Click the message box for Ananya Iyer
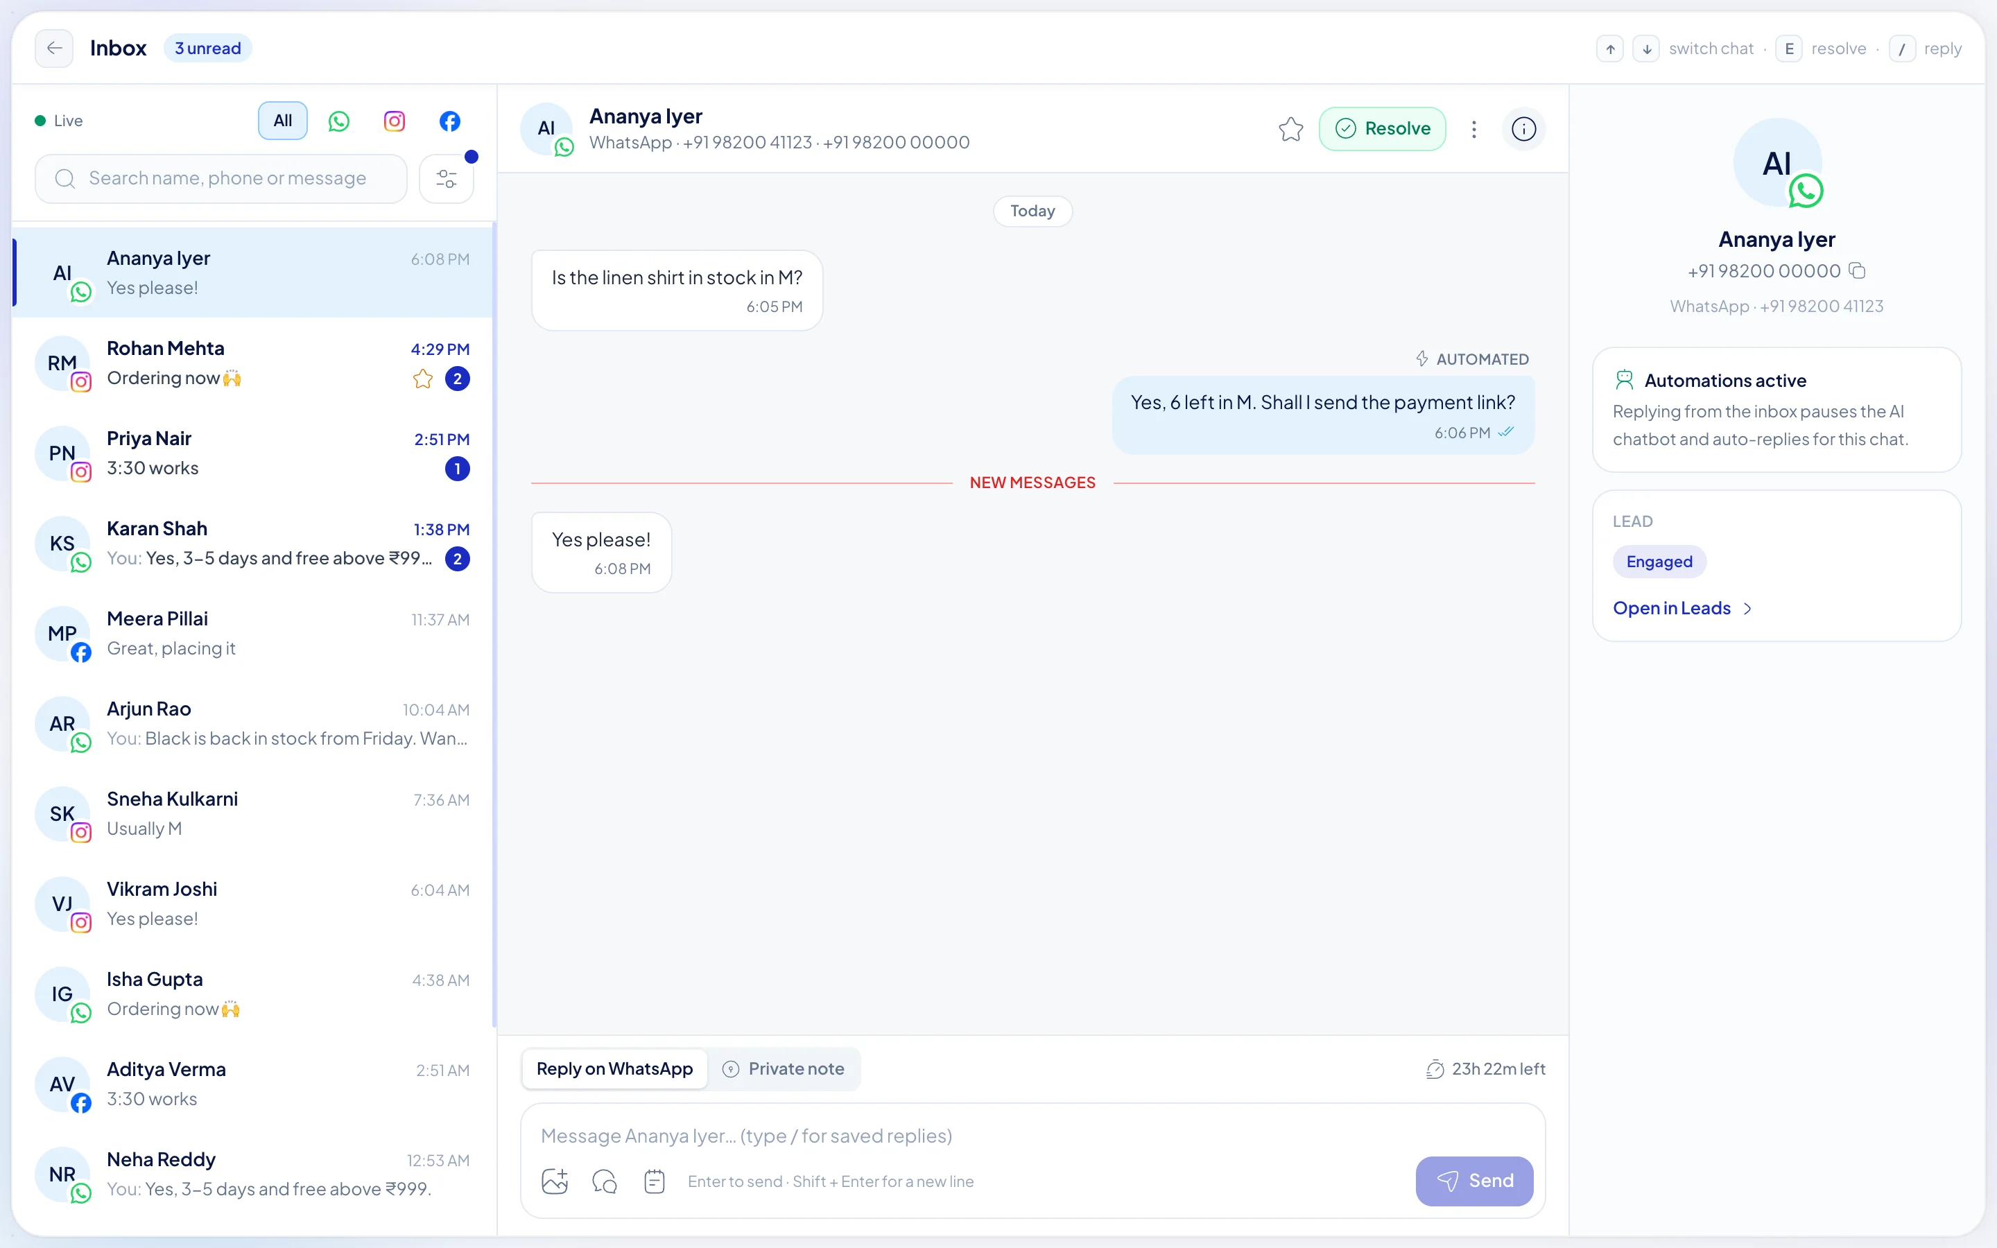This screenshot has width=1997, height=1248. point(1032,1136)
